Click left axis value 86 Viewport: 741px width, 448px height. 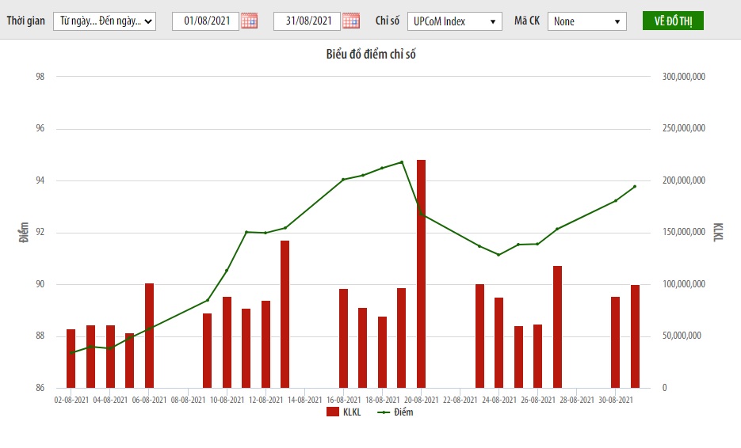click(x=40, y=388)
